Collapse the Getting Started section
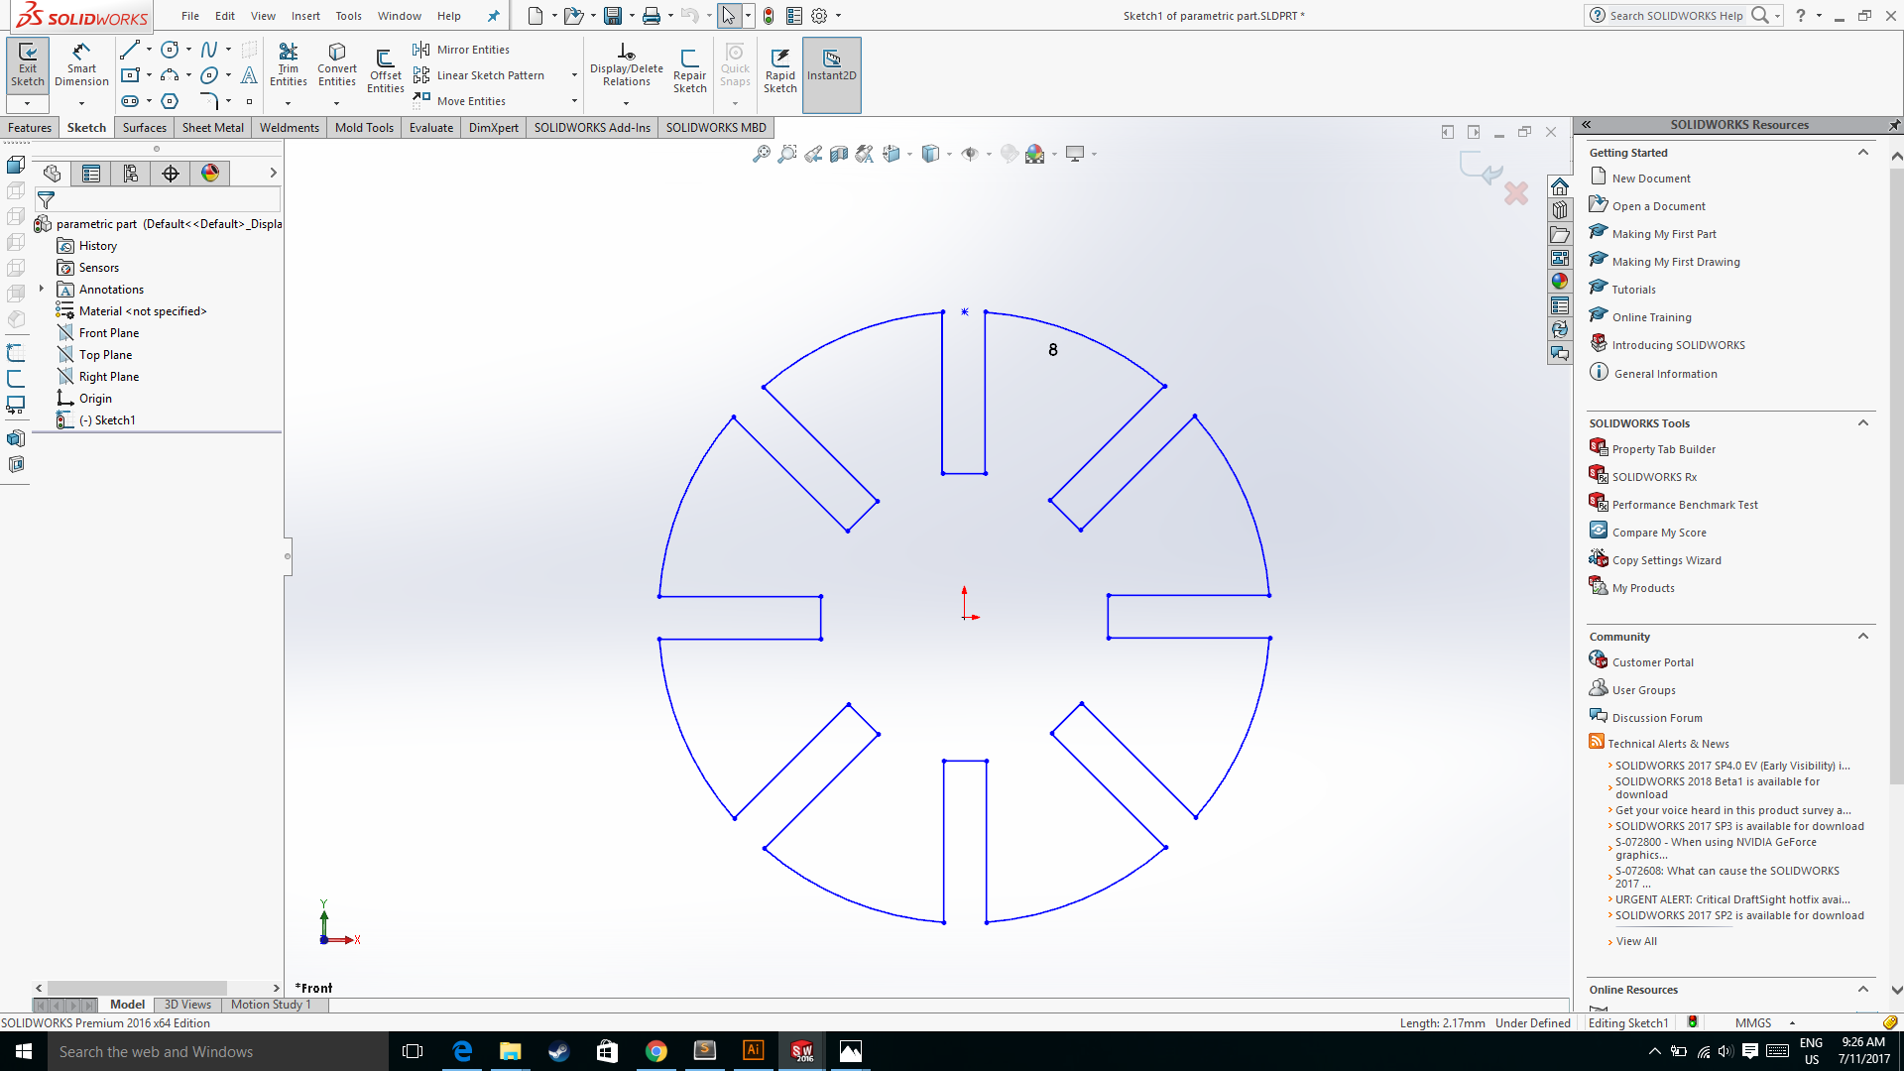Screen dimensions: 1904x1071 1862,153
